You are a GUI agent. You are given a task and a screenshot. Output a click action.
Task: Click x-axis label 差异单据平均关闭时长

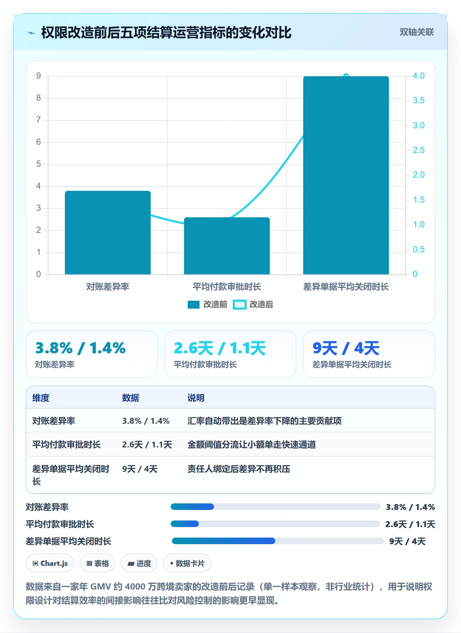[x=346, y=287]
